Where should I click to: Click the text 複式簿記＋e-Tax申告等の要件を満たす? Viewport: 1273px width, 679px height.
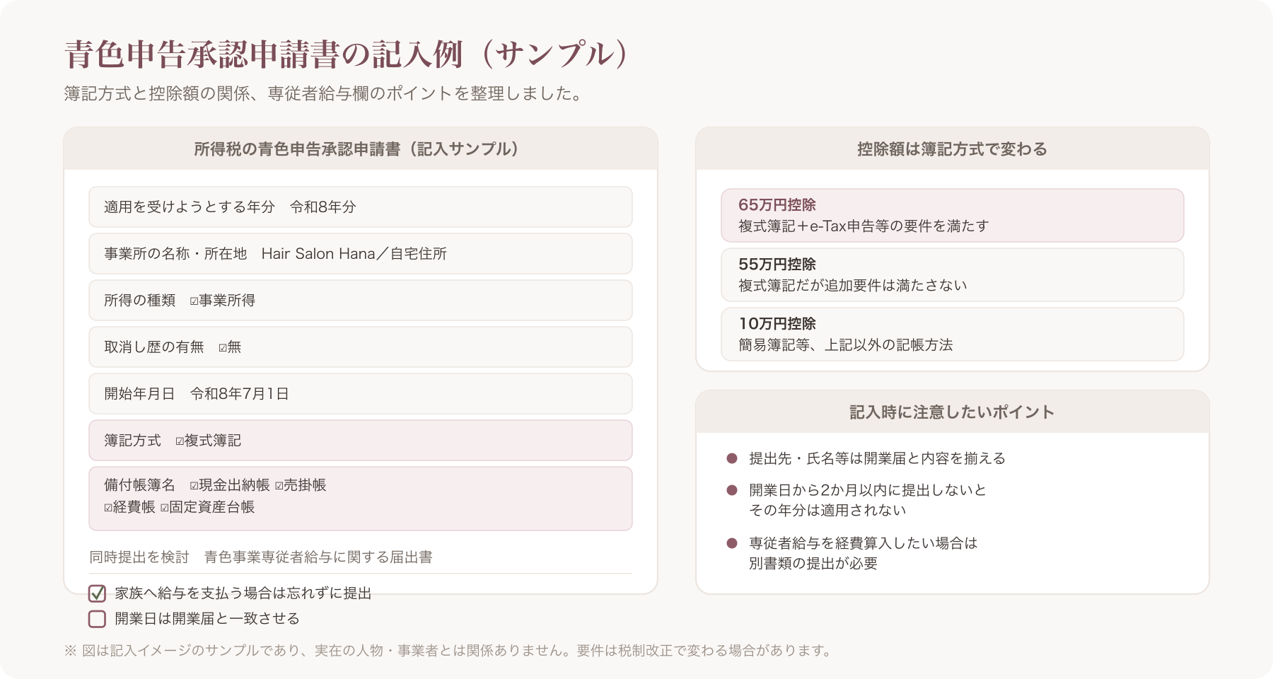[864, 226]
